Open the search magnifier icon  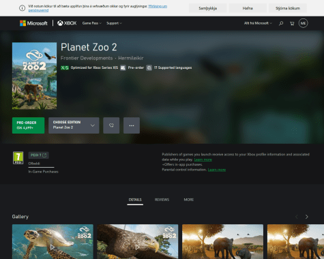point(281,23)
